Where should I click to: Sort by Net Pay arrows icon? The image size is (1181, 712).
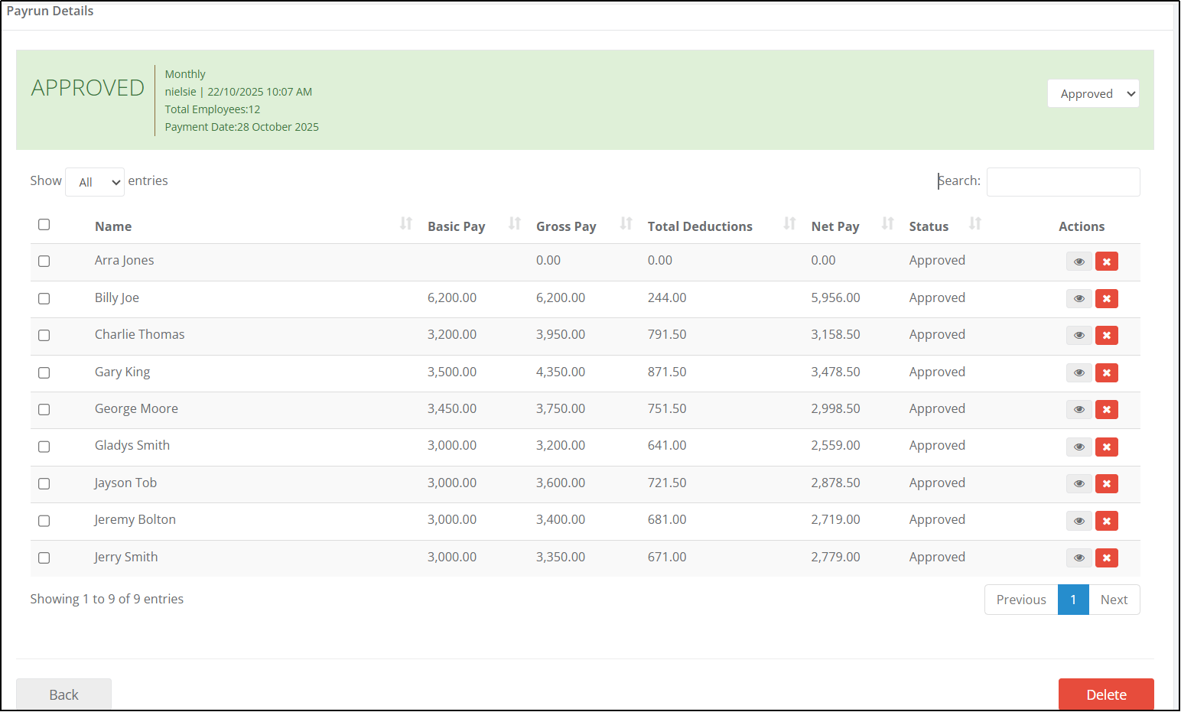point(888,223)
